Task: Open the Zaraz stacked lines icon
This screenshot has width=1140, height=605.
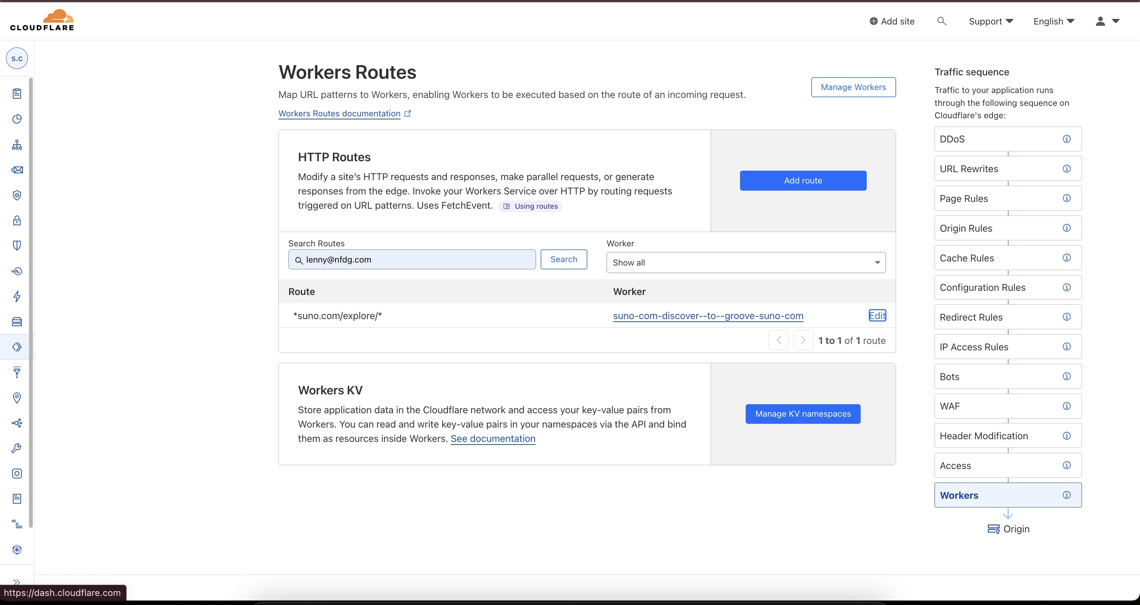Action: pos(17,524)
